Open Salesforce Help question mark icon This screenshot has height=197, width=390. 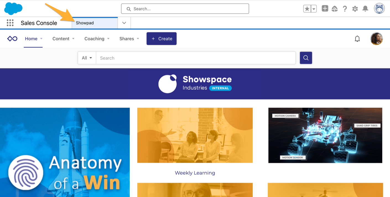tap(345, 9)
